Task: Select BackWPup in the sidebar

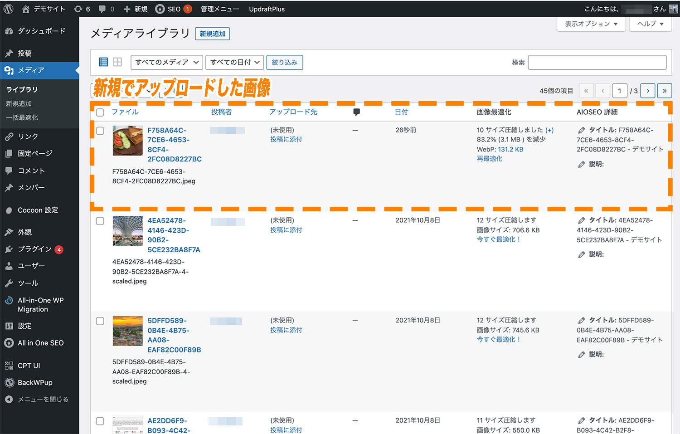Action: click(34, 382)
